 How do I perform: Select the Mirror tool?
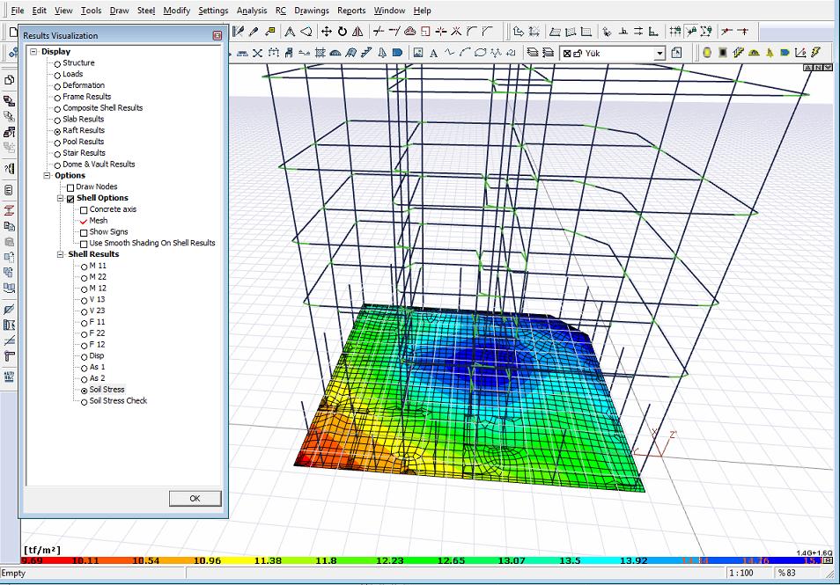click(x=357, y=32)
